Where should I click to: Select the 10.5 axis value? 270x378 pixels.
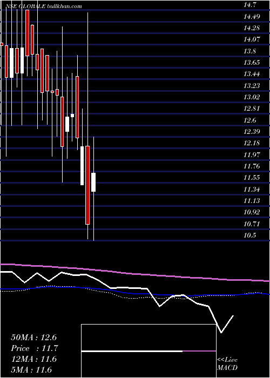click(x=249, y=235)
